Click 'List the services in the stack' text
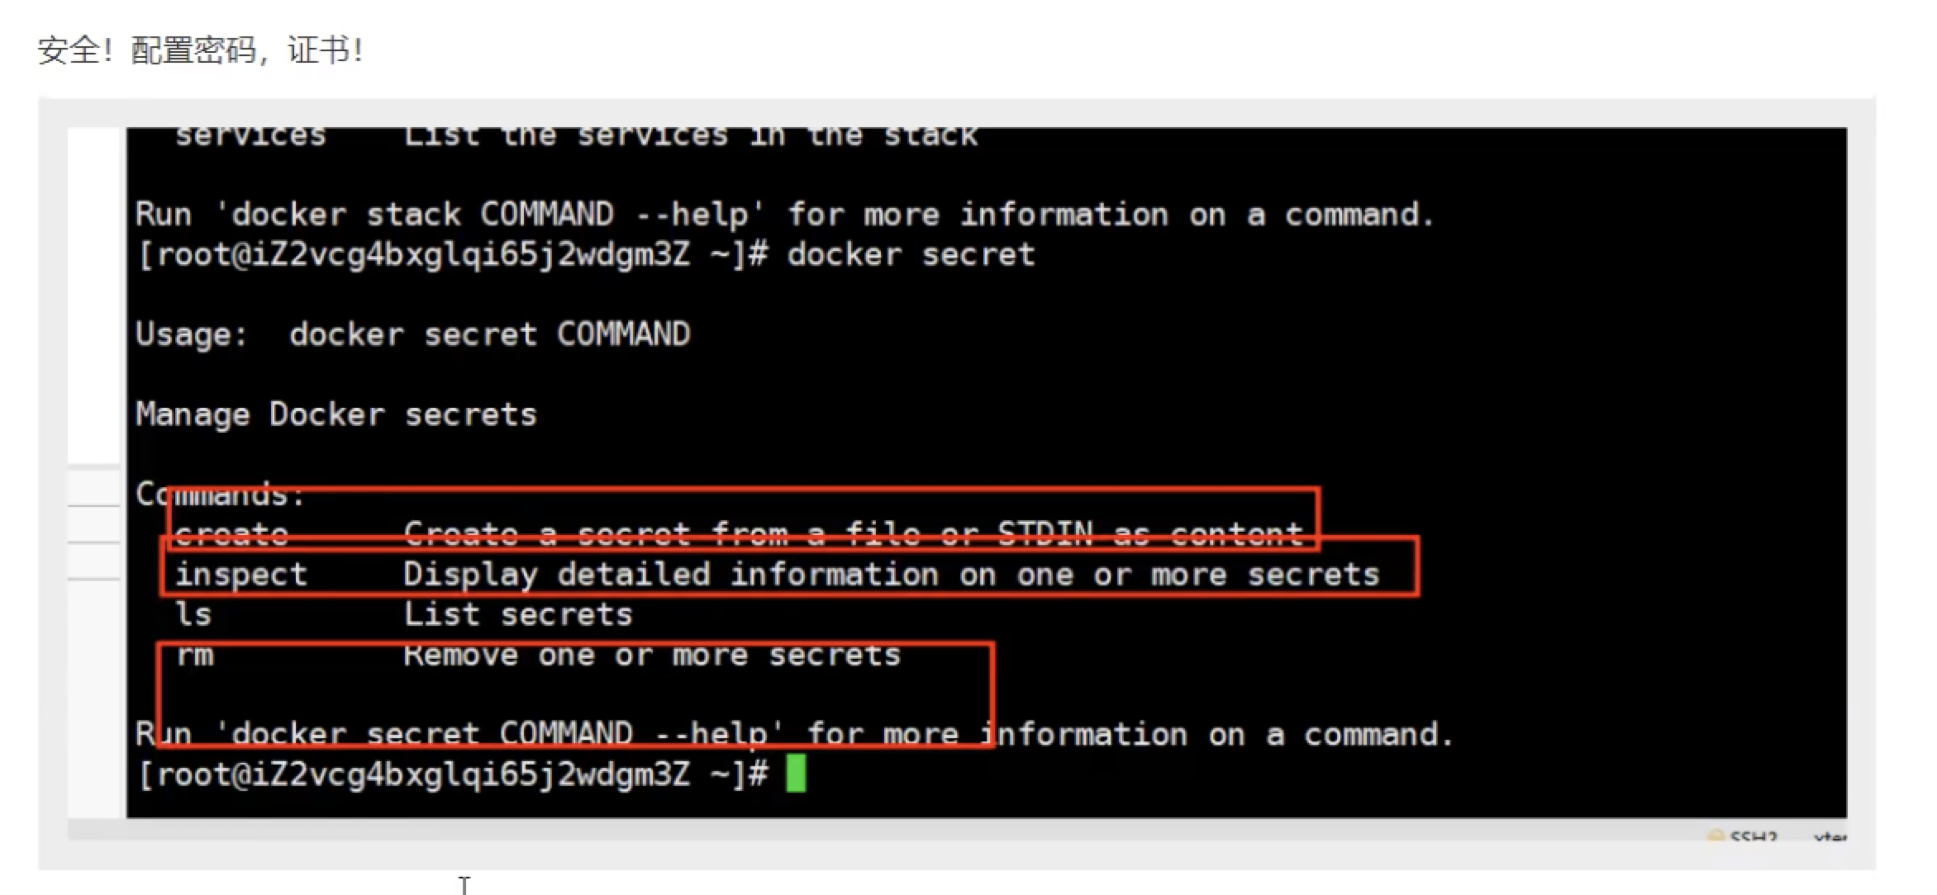The height and width of the screenshot is (895, 1937). tap(691, 135)
